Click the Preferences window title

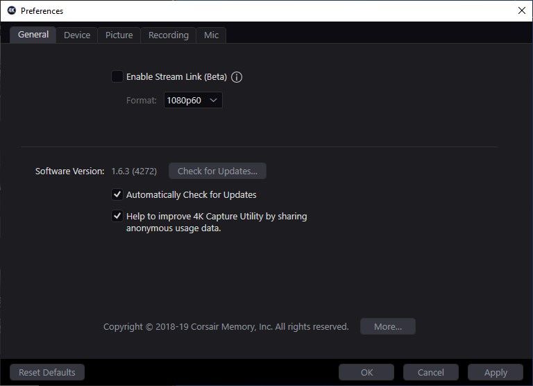click(42, 11)
